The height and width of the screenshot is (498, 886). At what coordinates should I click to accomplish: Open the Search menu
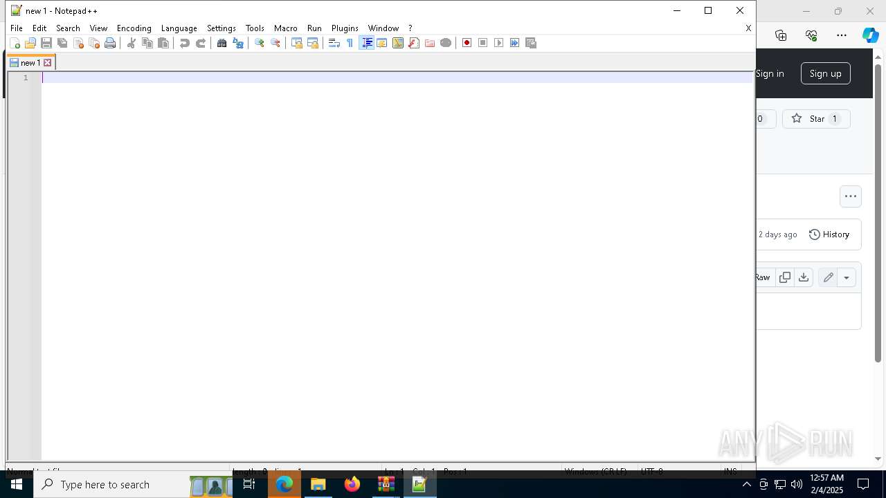pyautogui.click(x=68, y=28)
